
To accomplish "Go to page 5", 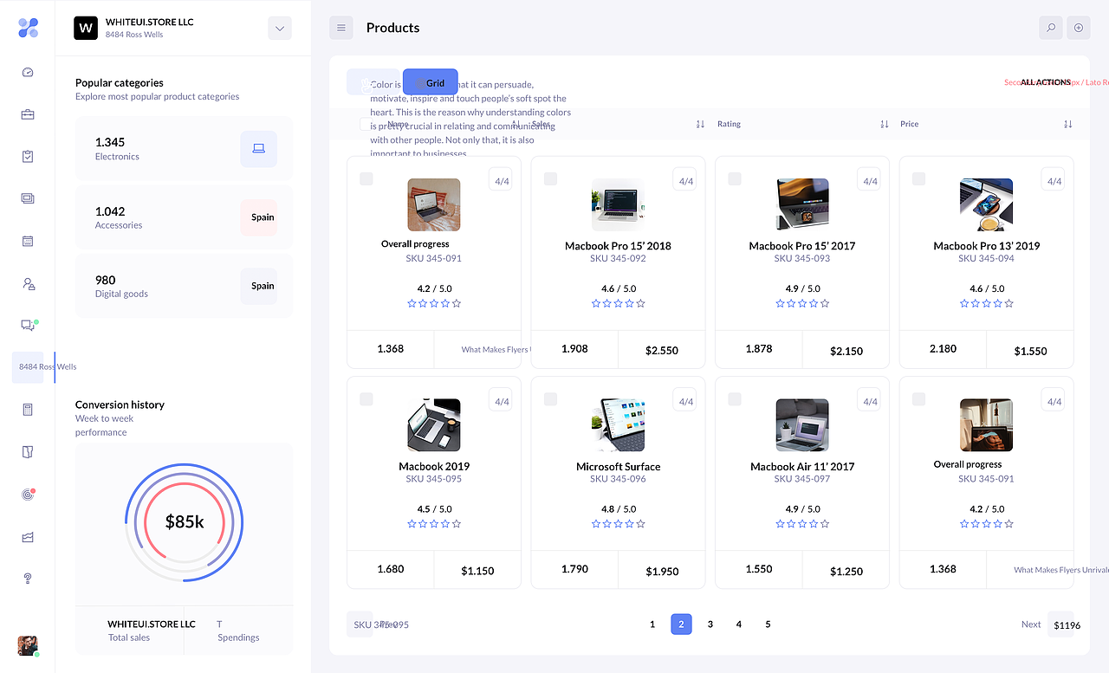I will pyautogui.click(x=768, y=624).
